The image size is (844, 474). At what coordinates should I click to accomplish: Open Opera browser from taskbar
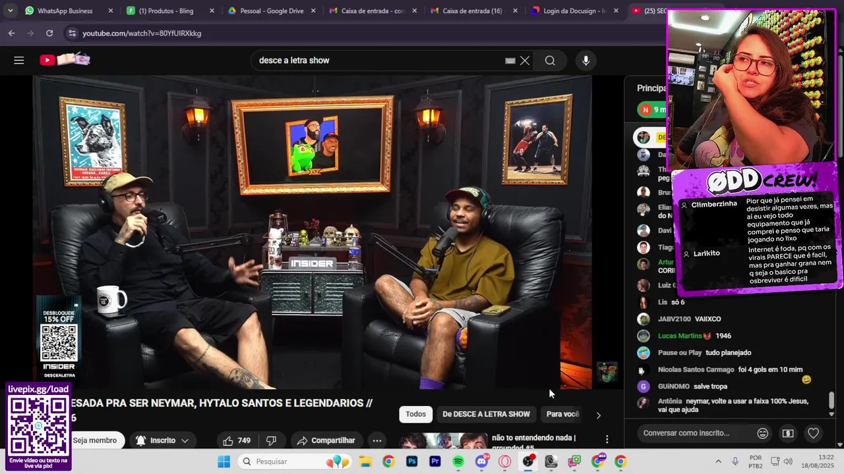click(x=505, y=461)
